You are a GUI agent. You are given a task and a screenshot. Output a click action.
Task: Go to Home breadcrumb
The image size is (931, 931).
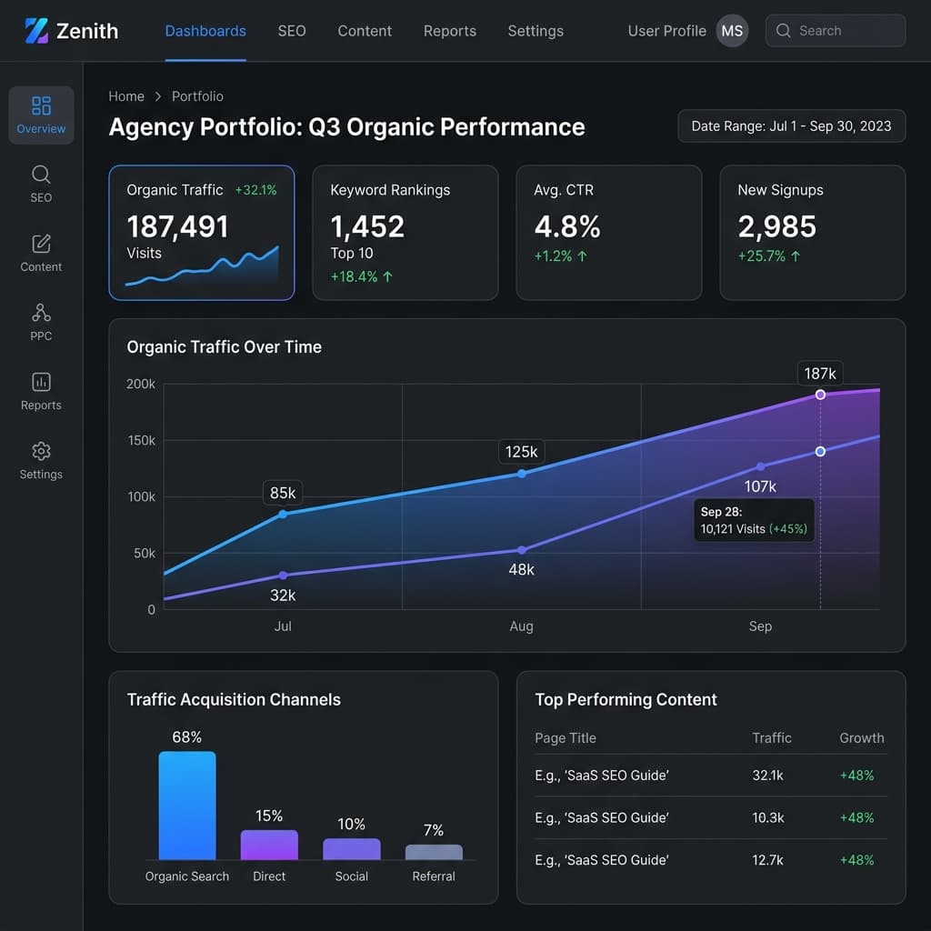(125, 96)
